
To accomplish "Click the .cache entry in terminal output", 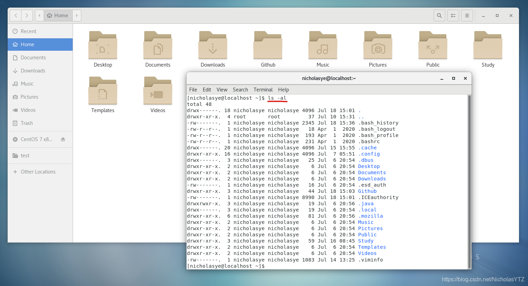I will click(367, 148).
